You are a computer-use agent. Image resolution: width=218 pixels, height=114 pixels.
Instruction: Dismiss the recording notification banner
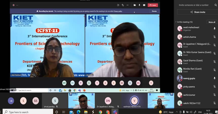(x=154, y=11)
